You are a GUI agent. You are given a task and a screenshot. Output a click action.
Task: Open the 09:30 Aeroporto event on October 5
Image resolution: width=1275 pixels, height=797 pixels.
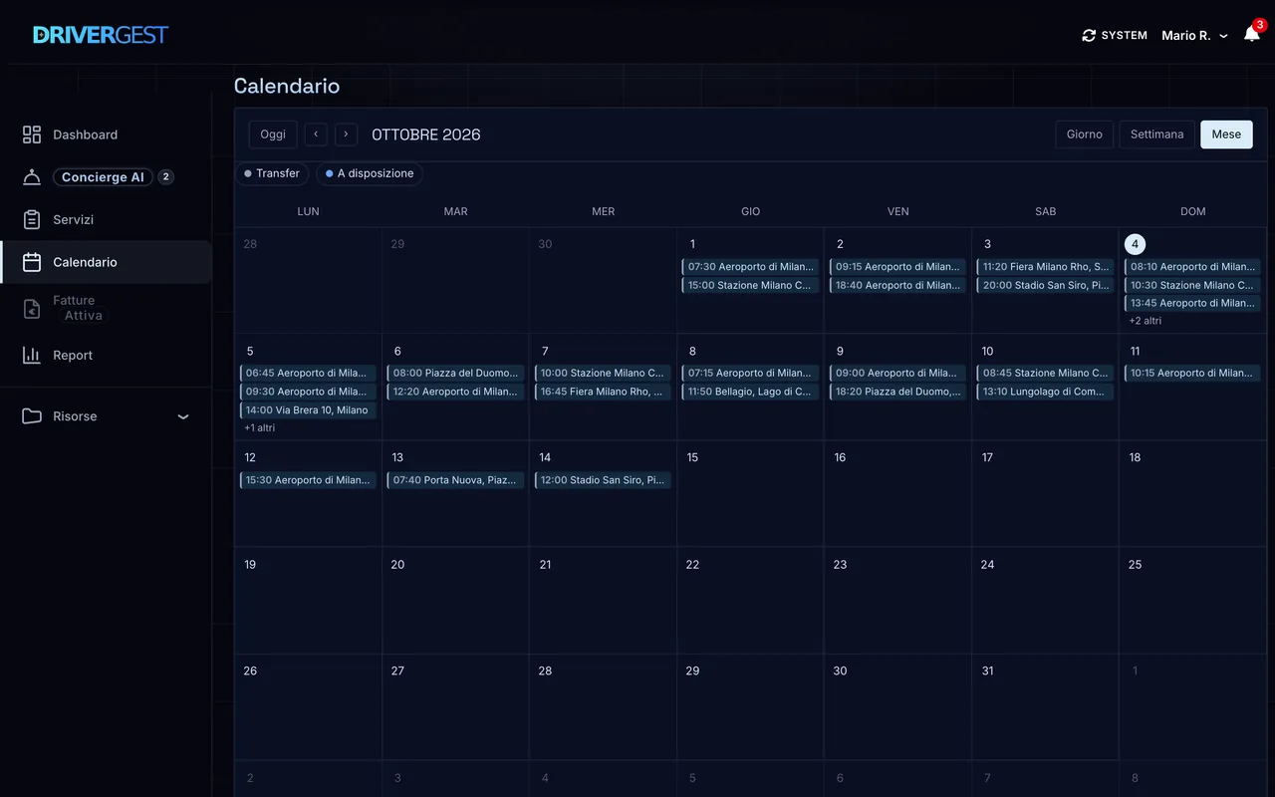[308, 392]
